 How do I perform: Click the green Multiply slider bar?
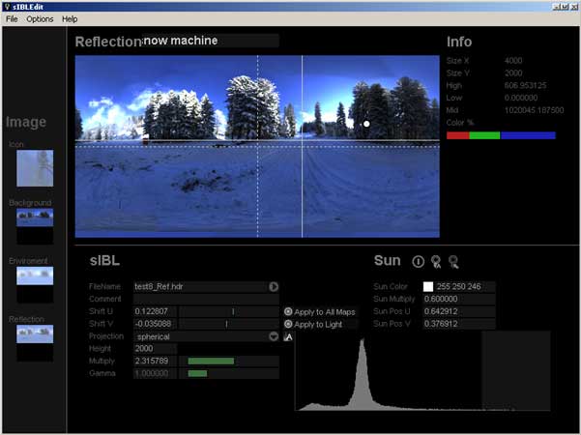(x=211, y=361)
